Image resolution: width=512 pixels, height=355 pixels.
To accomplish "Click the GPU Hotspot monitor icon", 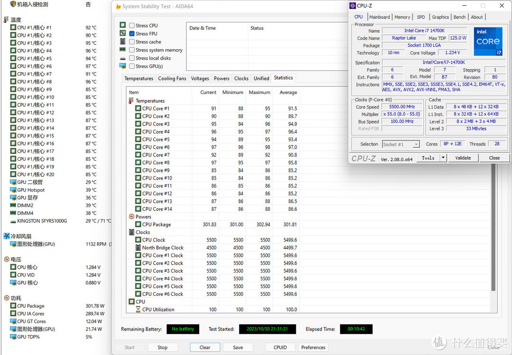I will click(x=13, y=190).
